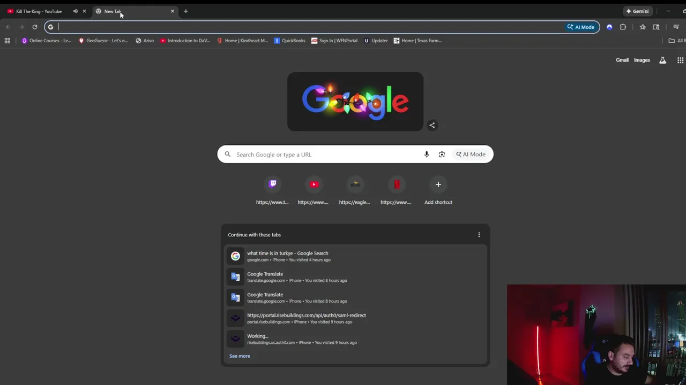Viewport: 686px width, 385px height.
Task: Close the New Tab tab
Action: pos(173,11)
